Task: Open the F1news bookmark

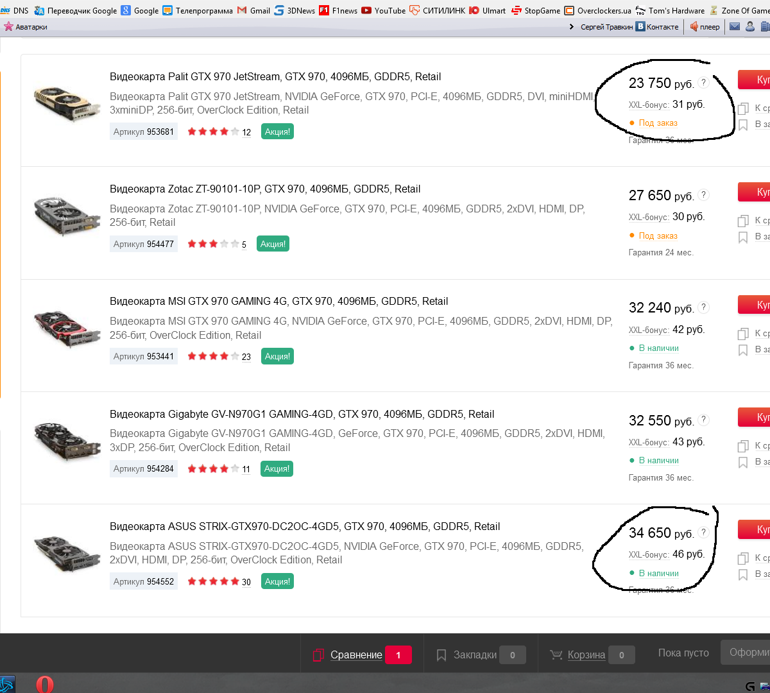Action: click(x=338, y=10)
